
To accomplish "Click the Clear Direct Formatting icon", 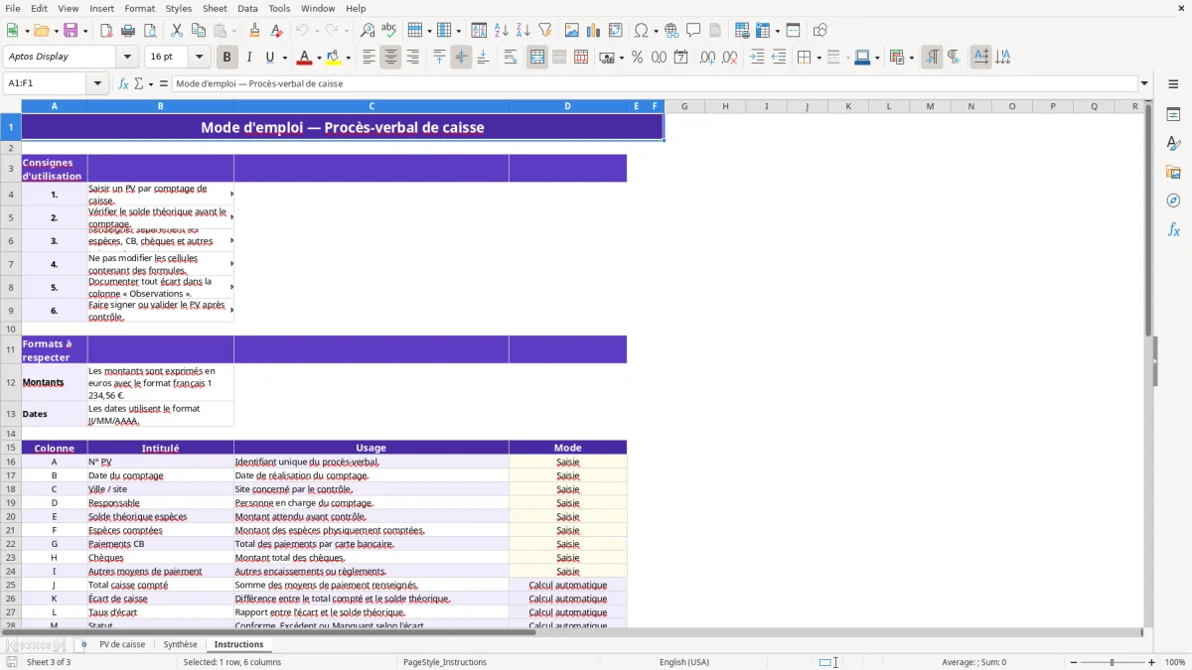I will 277,31.
